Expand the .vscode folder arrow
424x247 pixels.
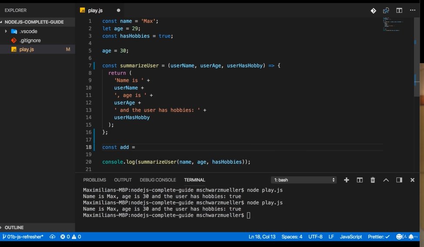coord(6,31)
